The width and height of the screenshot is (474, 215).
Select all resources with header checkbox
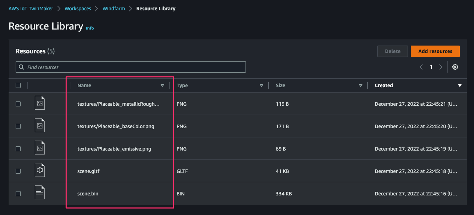[18, 85]
